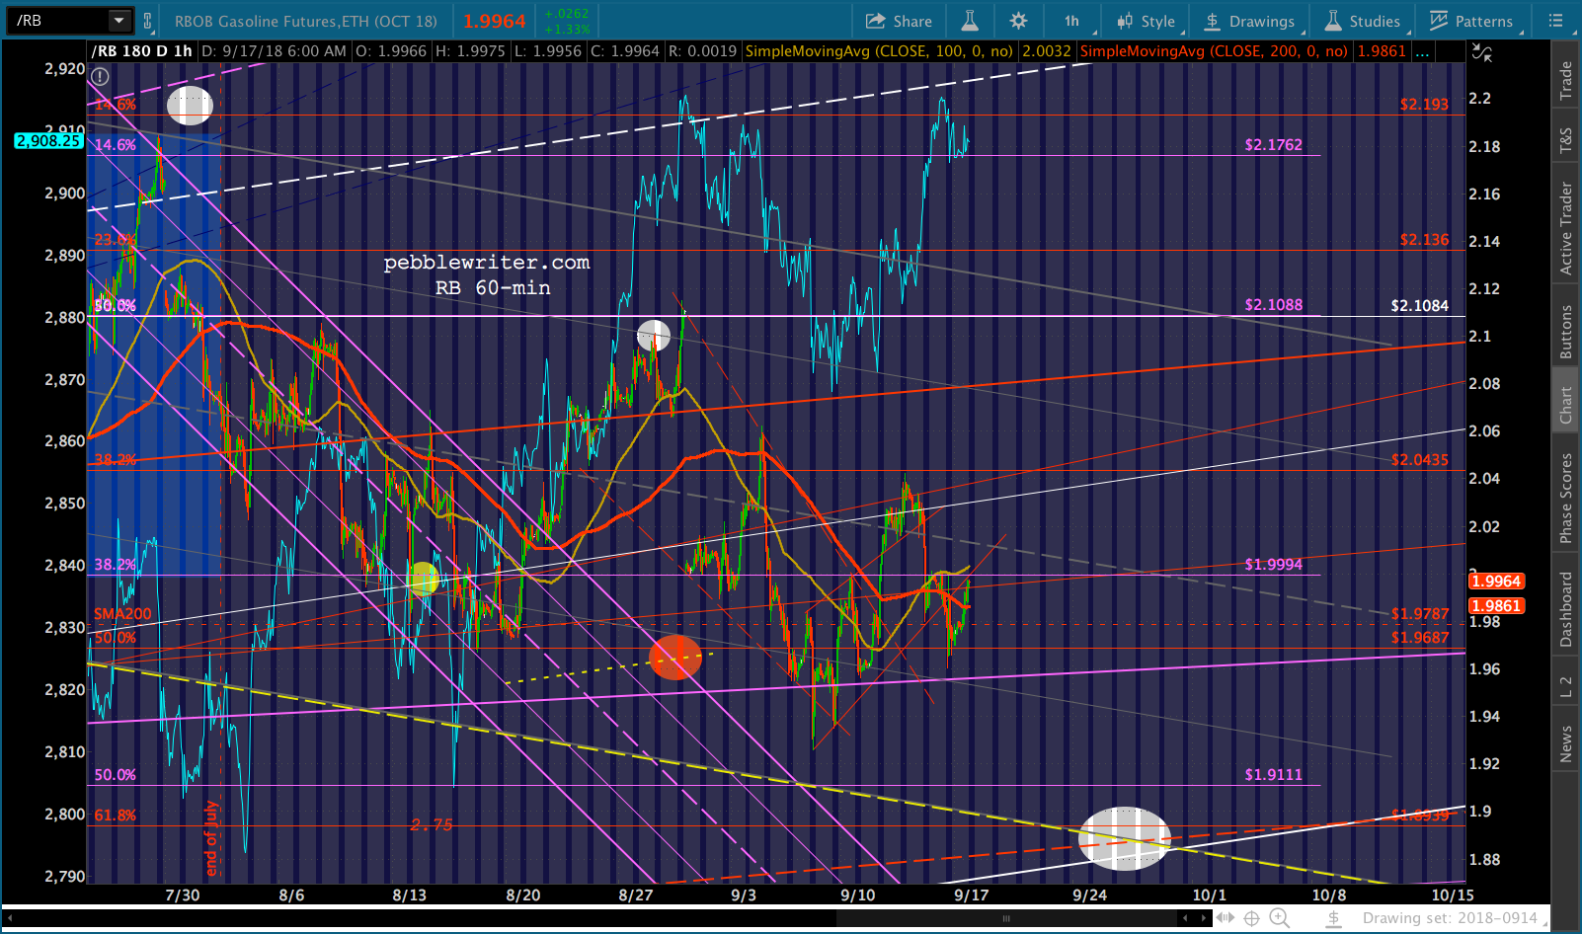Click the $2.1084 white price label
Screen dimensions: 1582x934
[1419, 306]
